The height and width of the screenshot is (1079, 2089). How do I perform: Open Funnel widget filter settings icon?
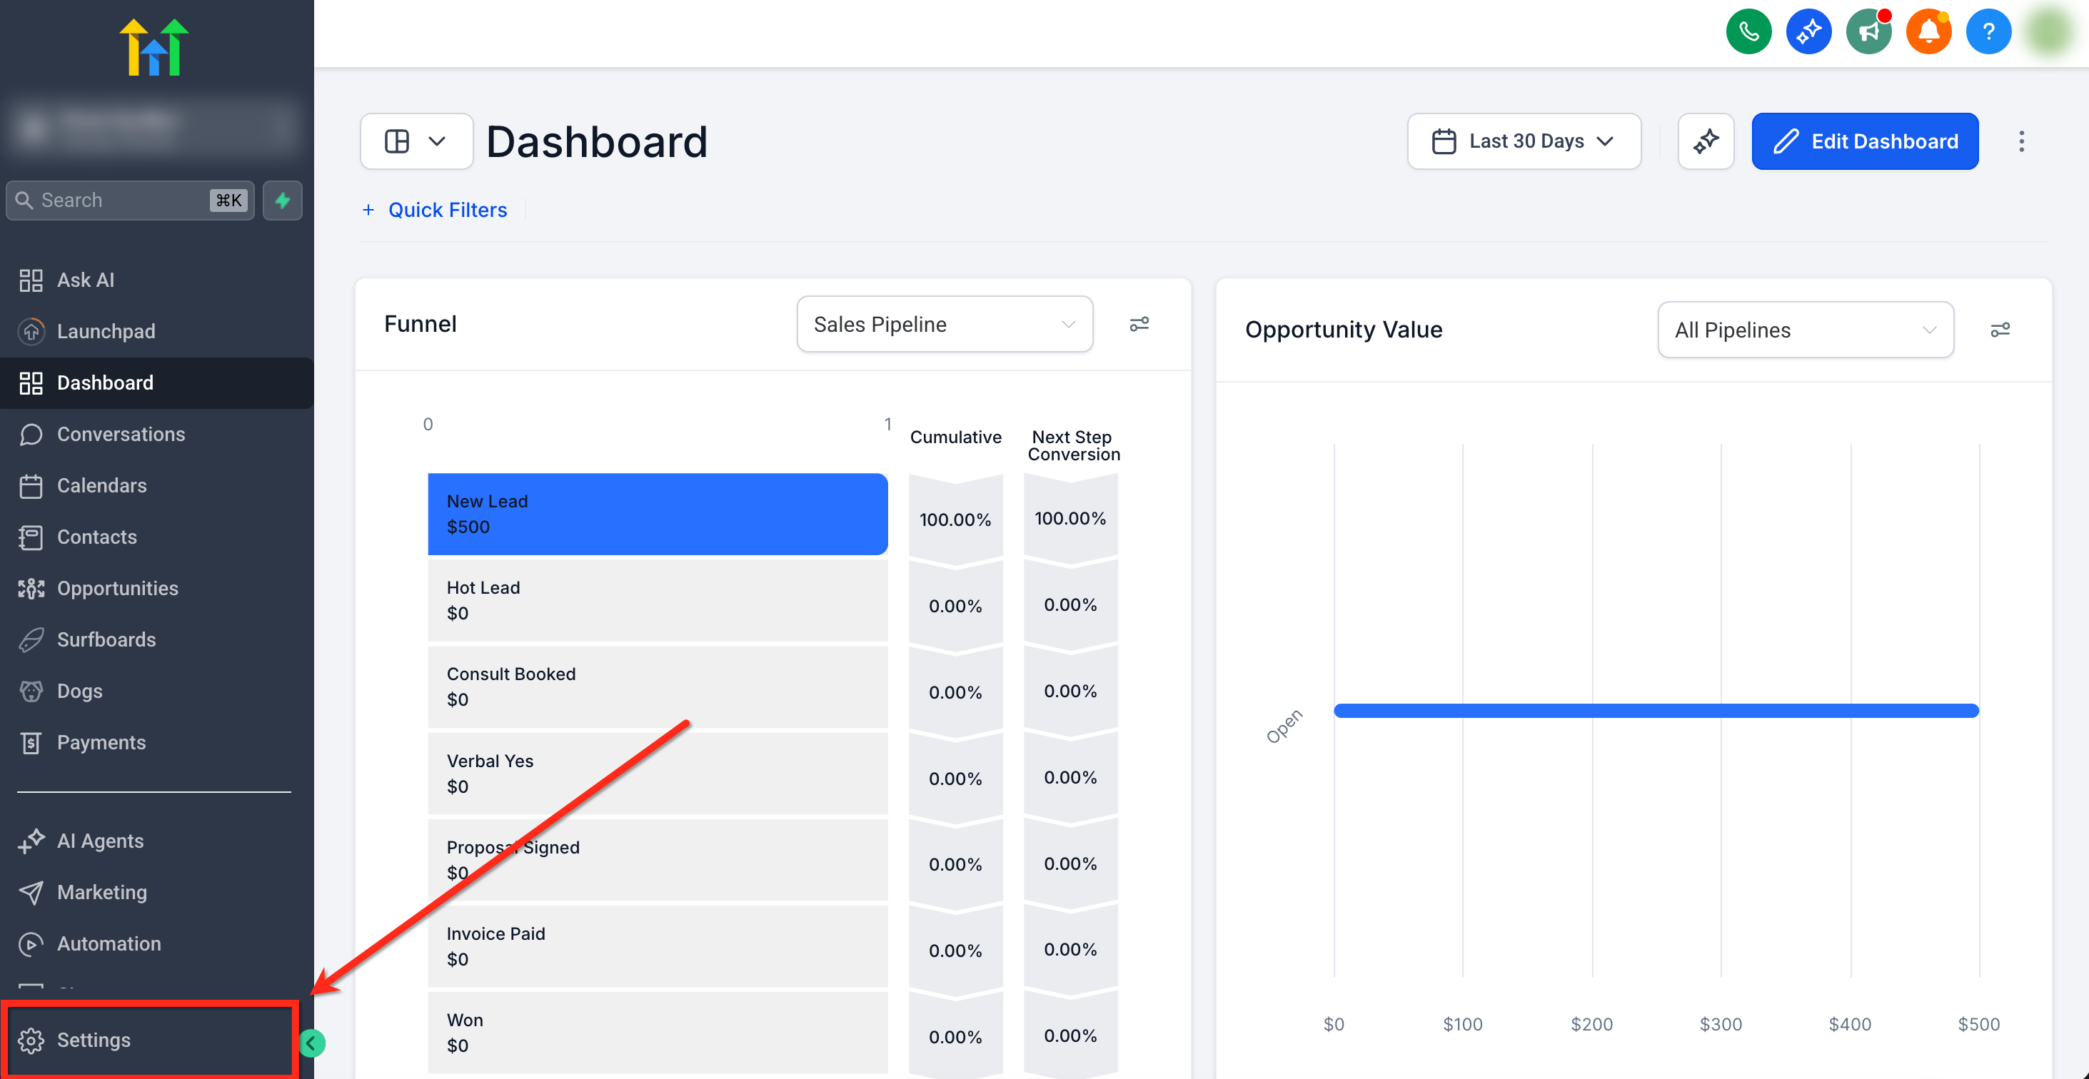click(1139, 324)
